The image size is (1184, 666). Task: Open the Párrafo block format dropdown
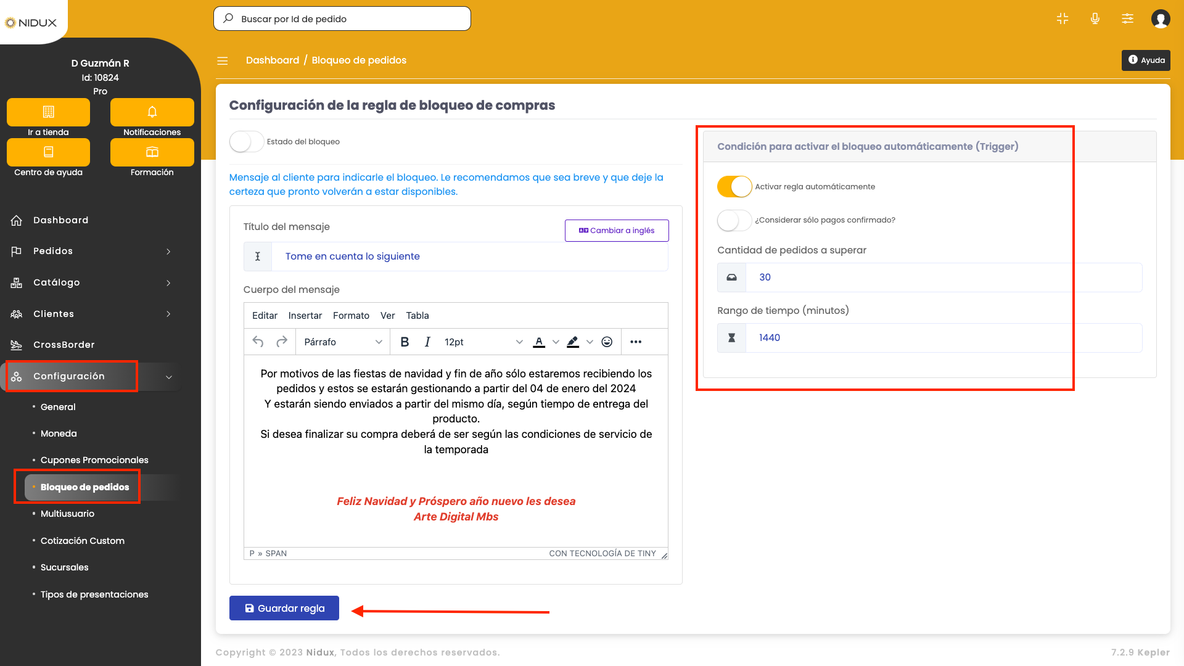343,342
